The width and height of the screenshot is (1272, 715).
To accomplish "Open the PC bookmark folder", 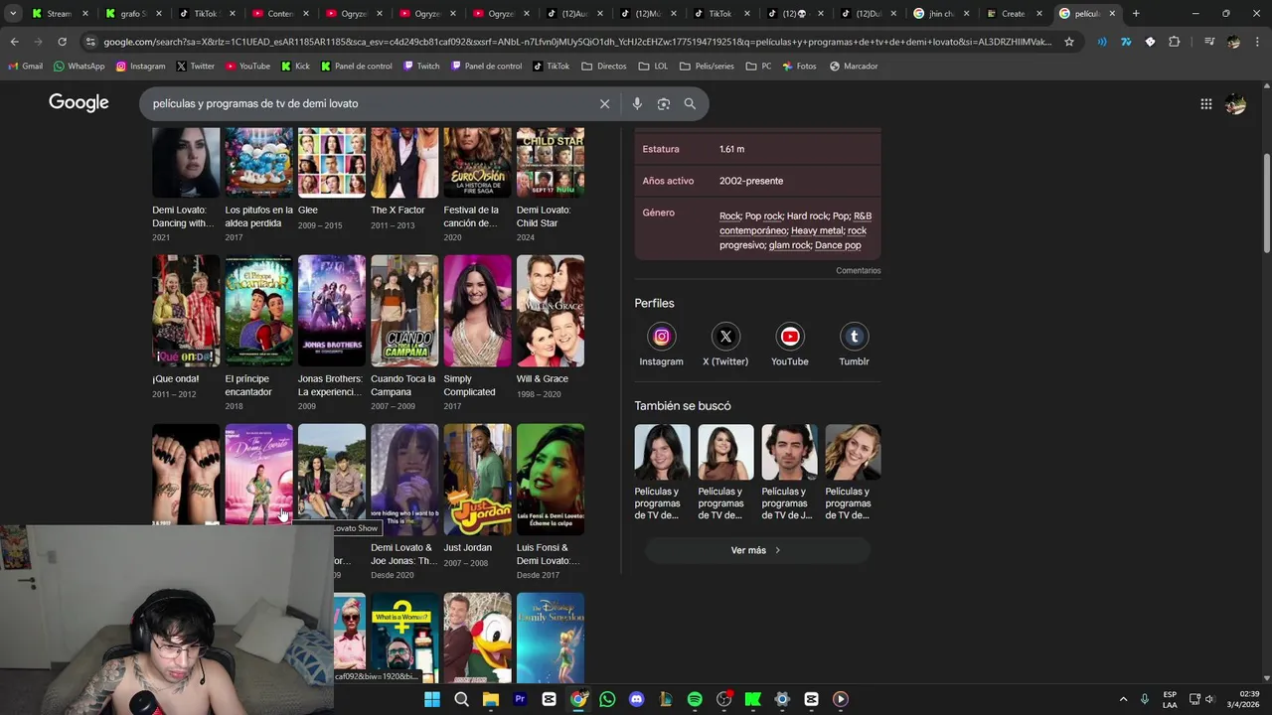I will click(x=760, y=66).
